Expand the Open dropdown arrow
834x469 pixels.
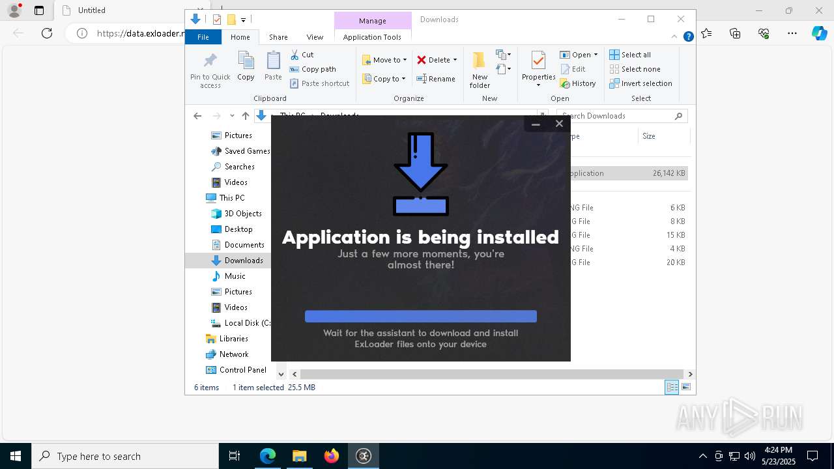click(x=596, y=55)
